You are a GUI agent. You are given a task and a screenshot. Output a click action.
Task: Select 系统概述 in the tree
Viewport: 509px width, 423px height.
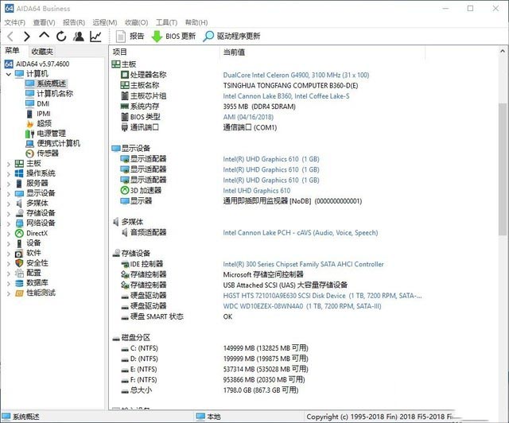(x=46, y=83)
